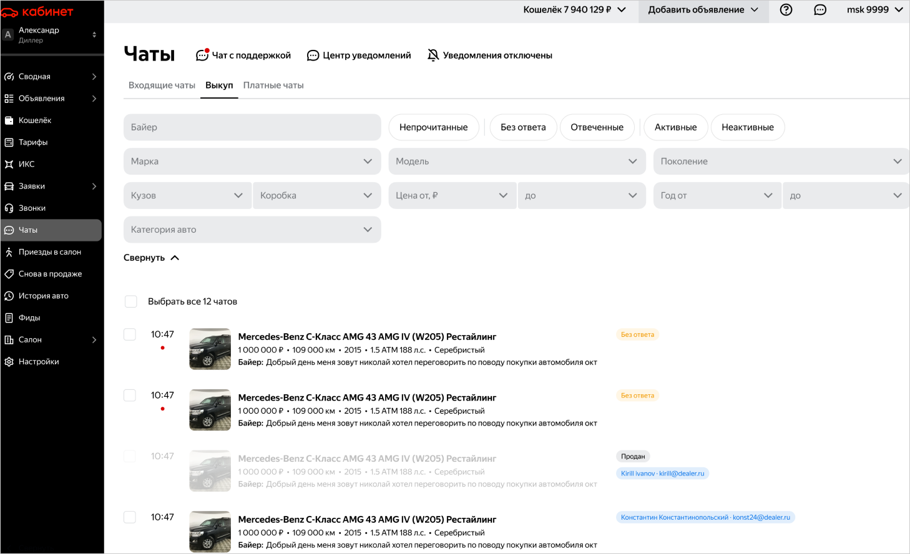The image size is (910, 554).
Task: Expand the Категория авто dropdown
Action: pos(252,230)
